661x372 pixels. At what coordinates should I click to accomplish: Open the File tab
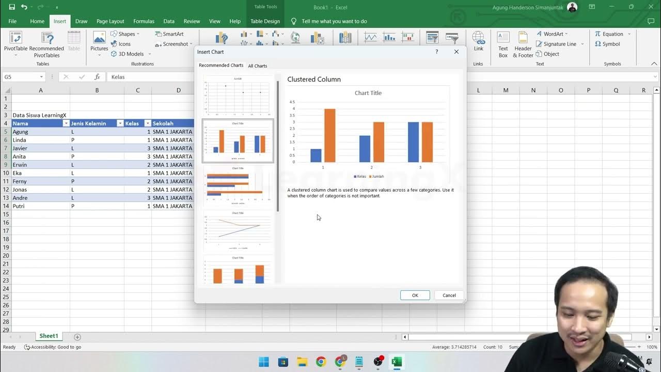tap(12, 21)
